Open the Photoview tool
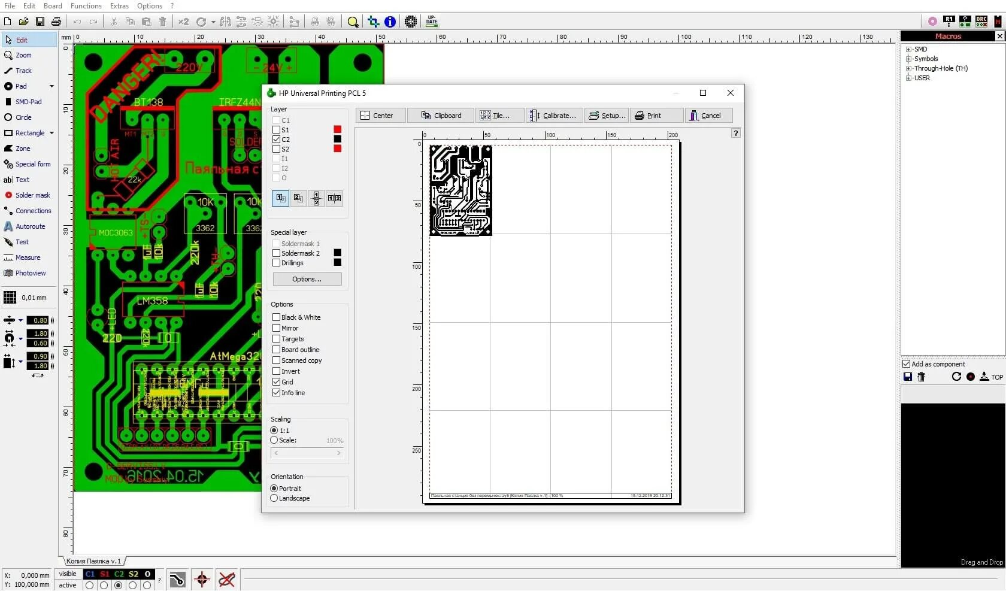 tap(30, 273)
